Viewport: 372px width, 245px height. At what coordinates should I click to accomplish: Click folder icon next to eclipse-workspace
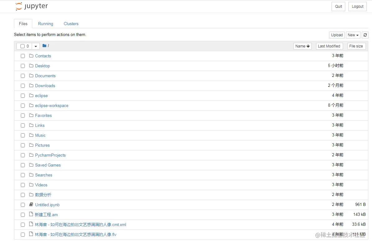(x=31, y=105)
